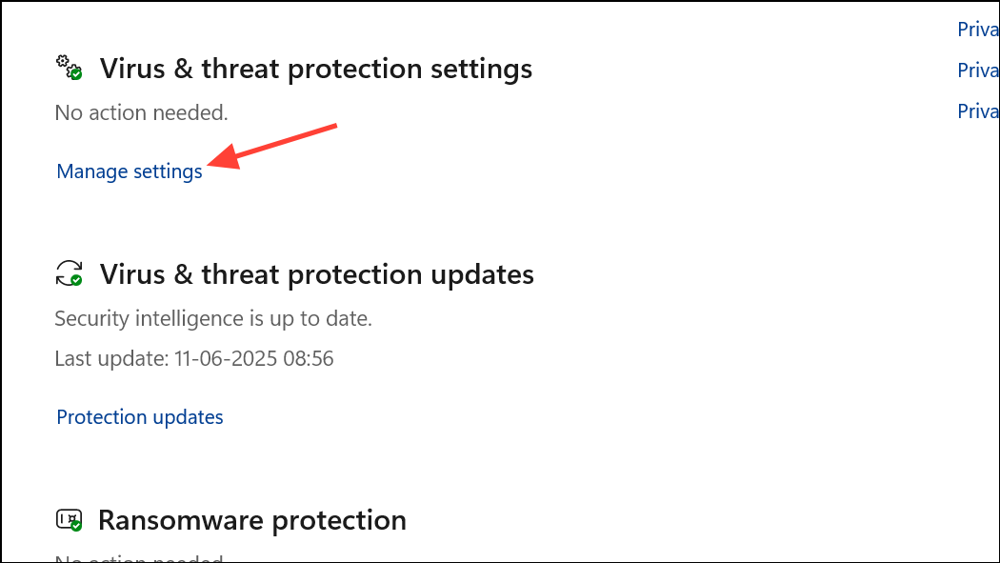Screen dimensions: 1000x563
Task: Open the topmost truncated Priva link
Action: pyautogui.click(x=978, y=30)
